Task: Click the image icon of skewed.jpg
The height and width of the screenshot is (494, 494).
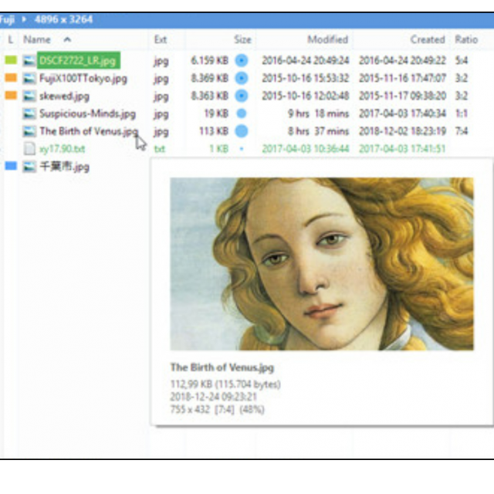Action: (29, 96)
